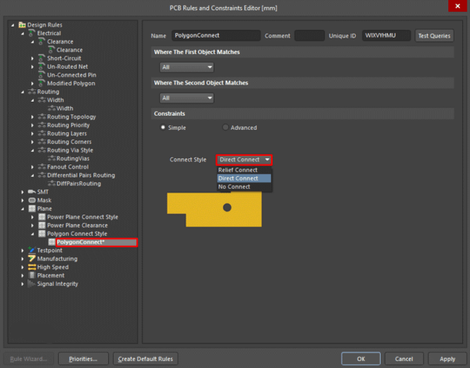
Task: Click the PolygonConnect rule icon
Action: click(x=52, y=242)
